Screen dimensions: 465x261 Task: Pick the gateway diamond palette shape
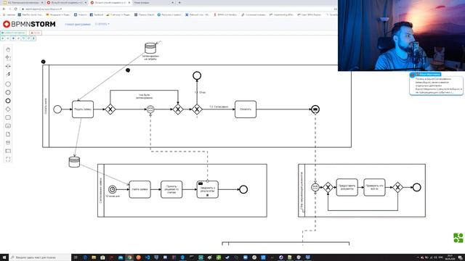(x=8, y=109)
